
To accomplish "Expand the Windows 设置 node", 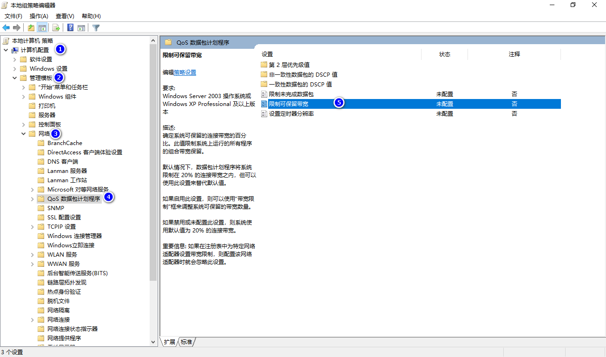I will tap(14, 68).
